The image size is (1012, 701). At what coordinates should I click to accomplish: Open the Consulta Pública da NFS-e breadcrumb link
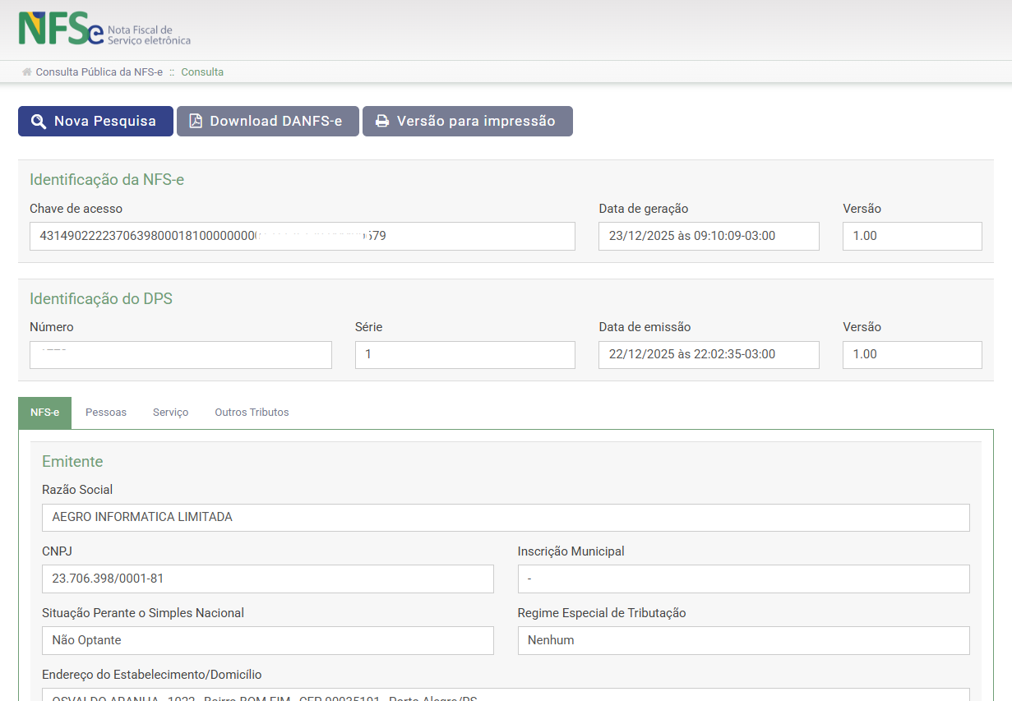99,72
